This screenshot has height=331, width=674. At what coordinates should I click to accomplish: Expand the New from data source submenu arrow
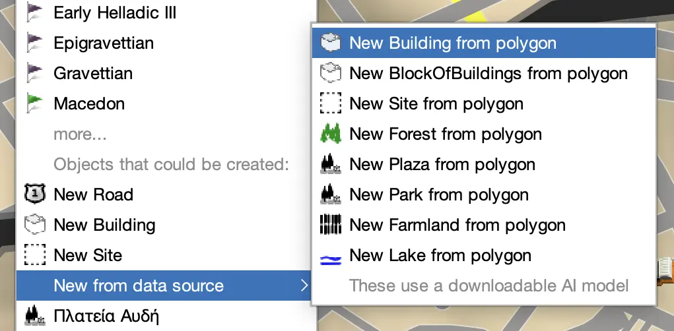point(304,286)
